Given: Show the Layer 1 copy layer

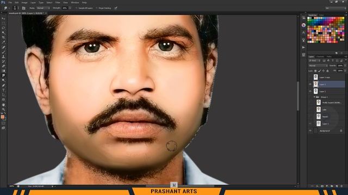Looking at the screenshot, I should pyautogui.click(x=310, y=77).
